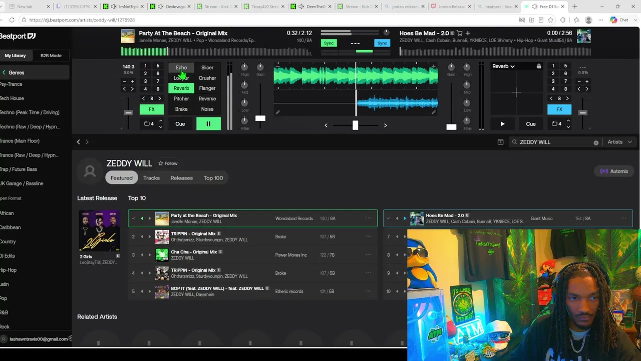
Task: Adjust the crossfader slider handle
Action: 355,125
